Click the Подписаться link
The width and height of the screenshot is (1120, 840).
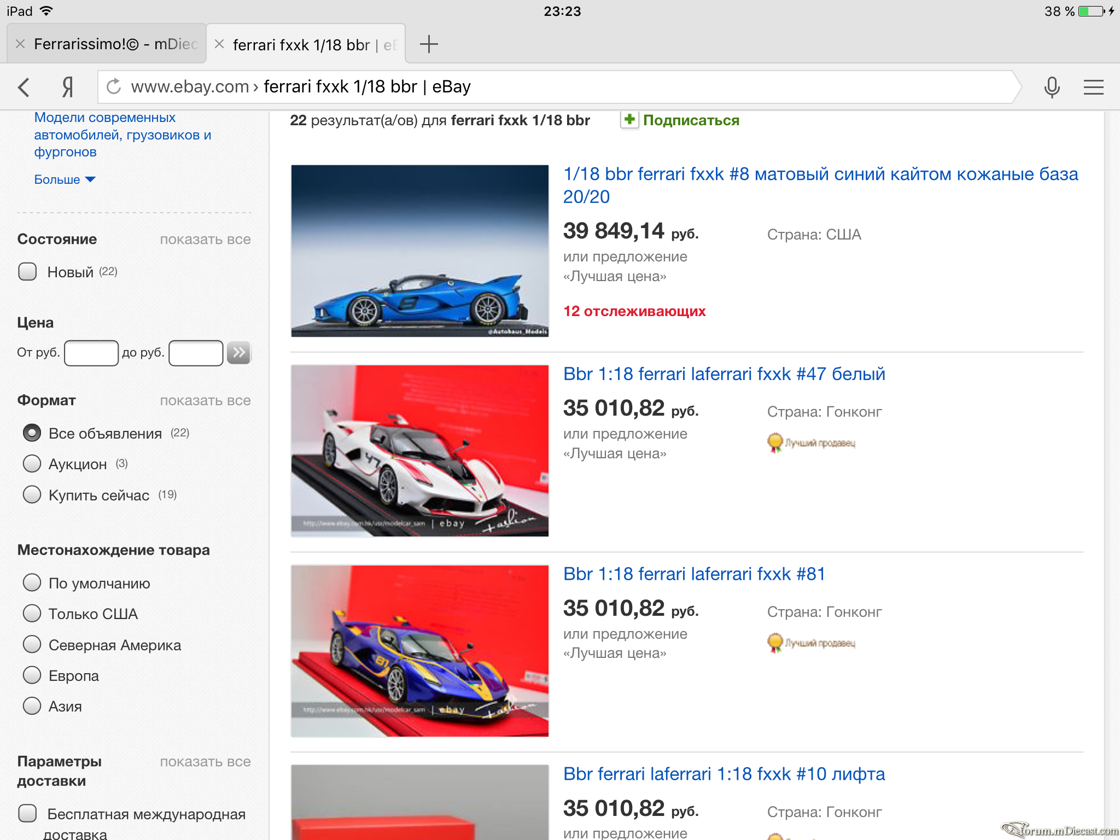691,120
